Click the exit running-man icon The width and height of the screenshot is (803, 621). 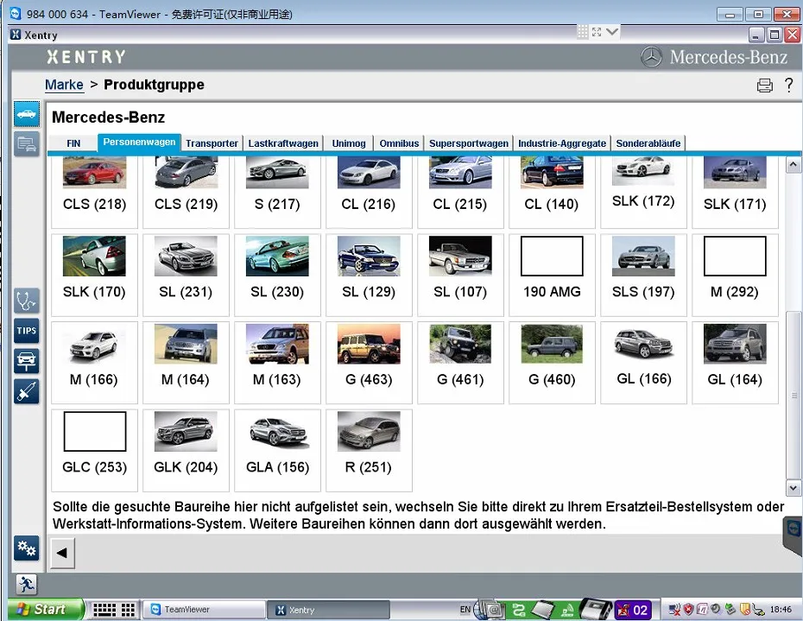pyautogui.click(x=27, y=585)
